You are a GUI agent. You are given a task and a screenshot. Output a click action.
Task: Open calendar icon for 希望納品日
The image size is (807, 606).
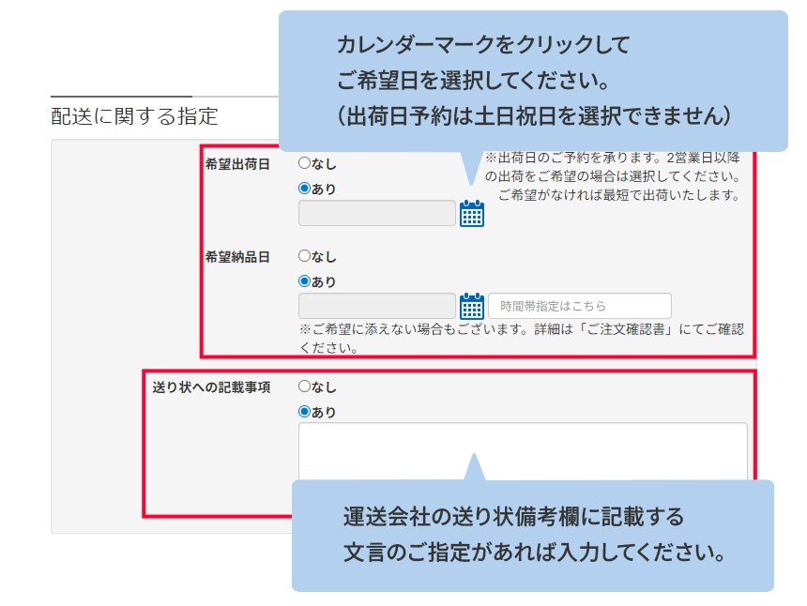(x=472, y=307)
